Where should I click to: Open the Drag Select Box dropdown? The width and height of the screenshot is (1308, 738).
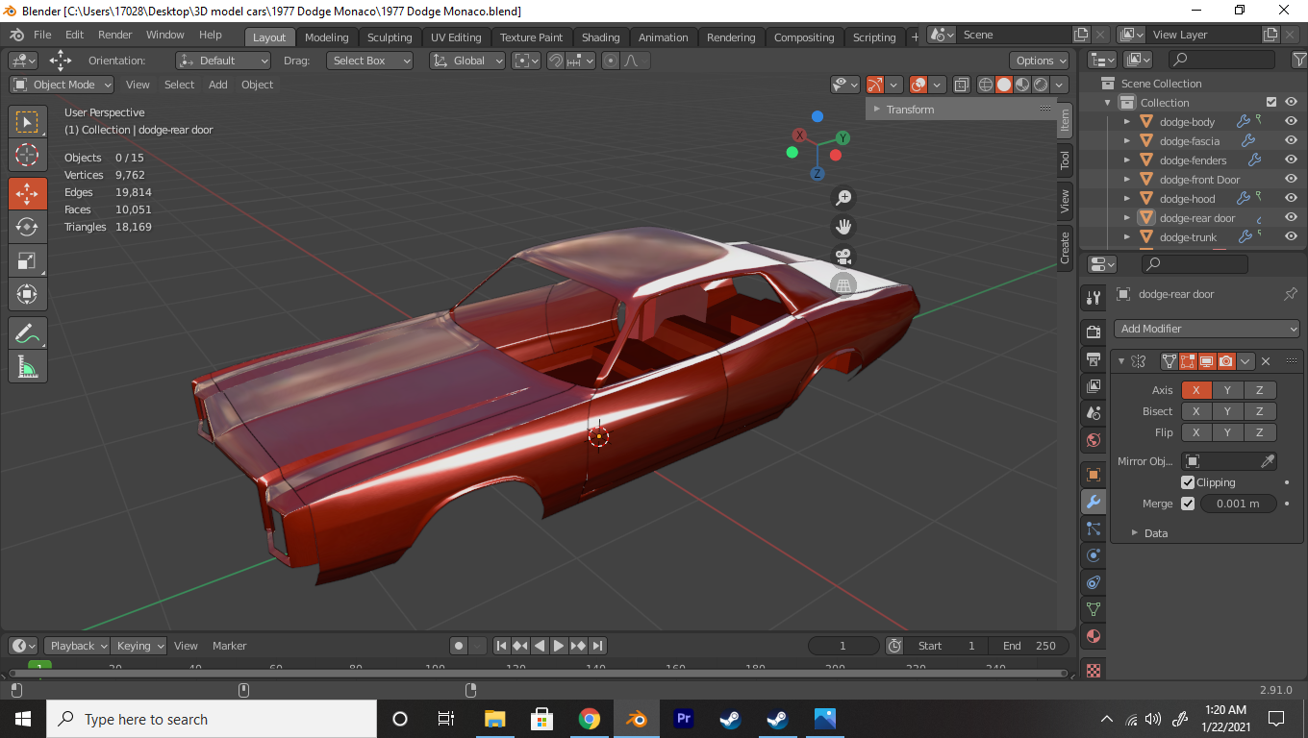pos(369,61)
